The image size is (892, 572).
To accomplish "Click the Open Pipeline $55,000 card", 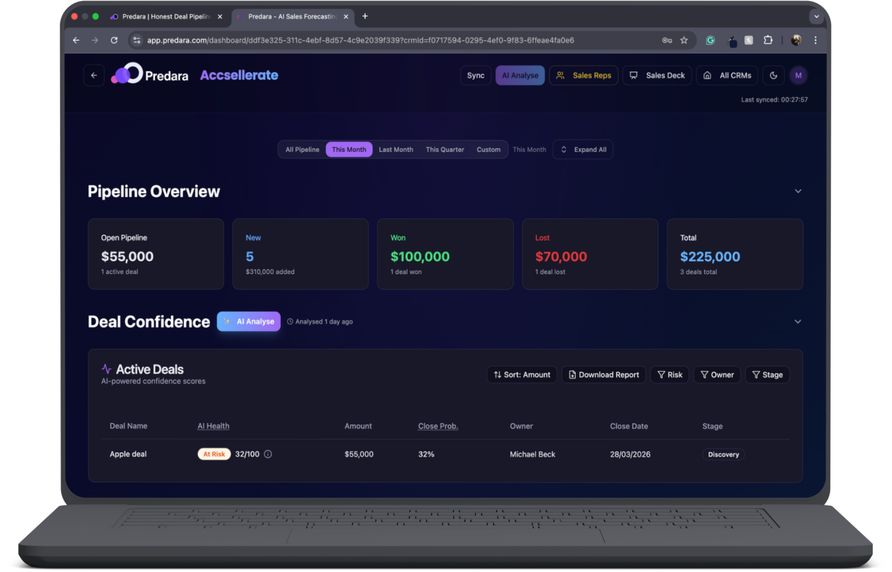I will pyautogui.click(x=156, y=254).
